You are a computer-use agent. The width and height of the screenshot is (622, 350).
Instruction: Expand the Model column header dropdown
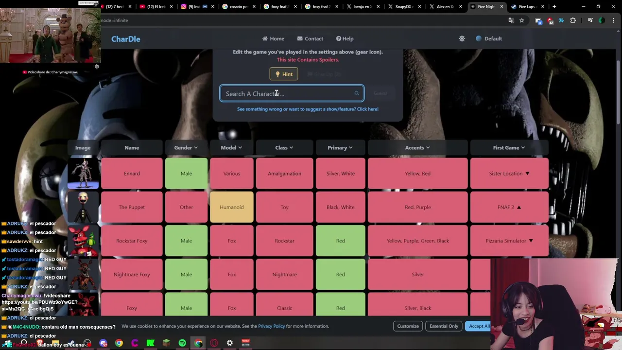click(x=231, y=147)
